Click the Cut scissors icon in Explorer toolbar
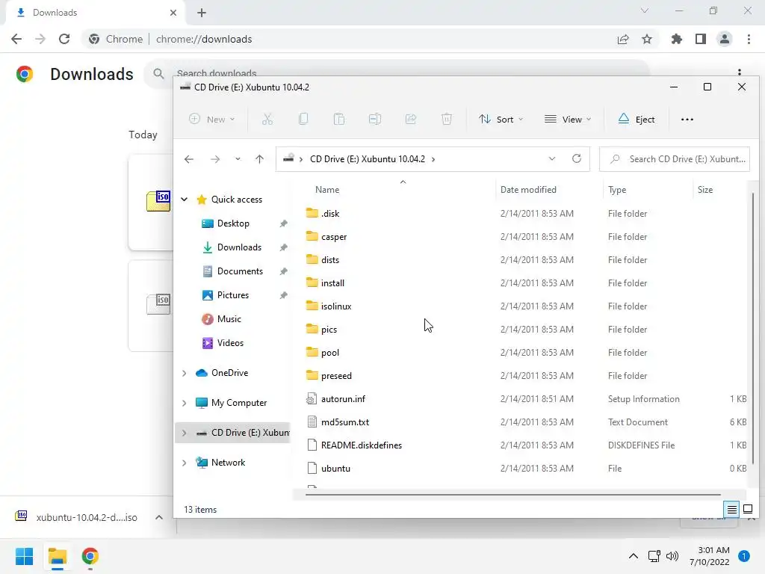The width and height of the screenshot is (765, 574). click(267, 119)
